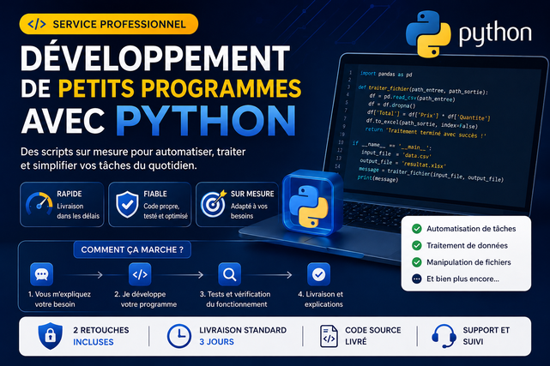Click 'Manipulation de fichiers' list text

468,262
